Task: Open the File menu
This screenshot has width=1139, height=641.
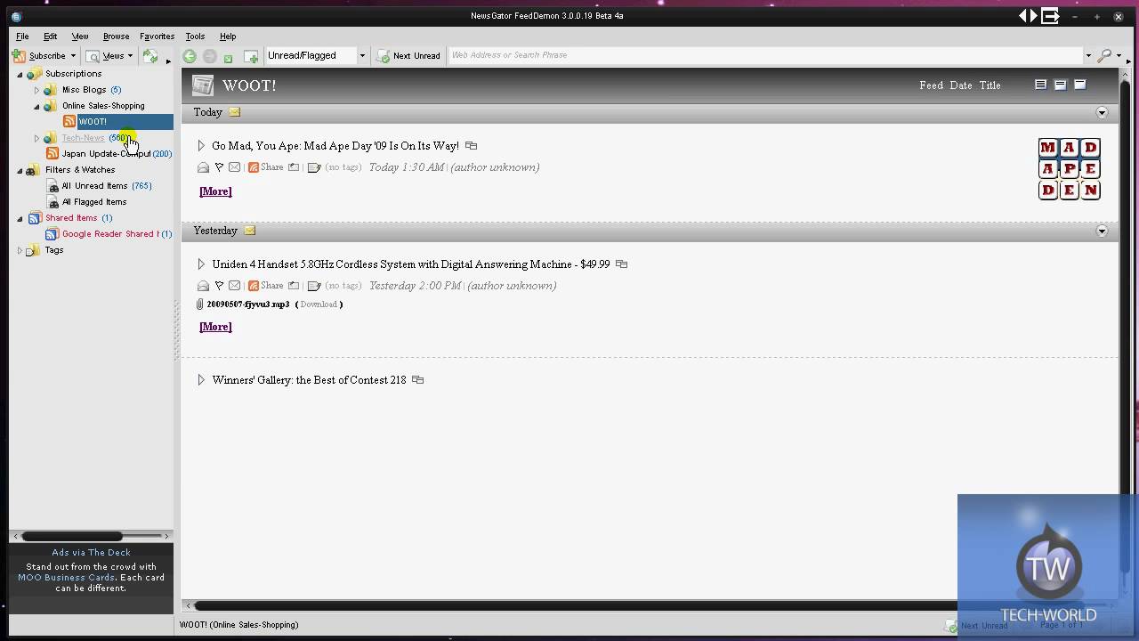Action: tap(22, 37)
